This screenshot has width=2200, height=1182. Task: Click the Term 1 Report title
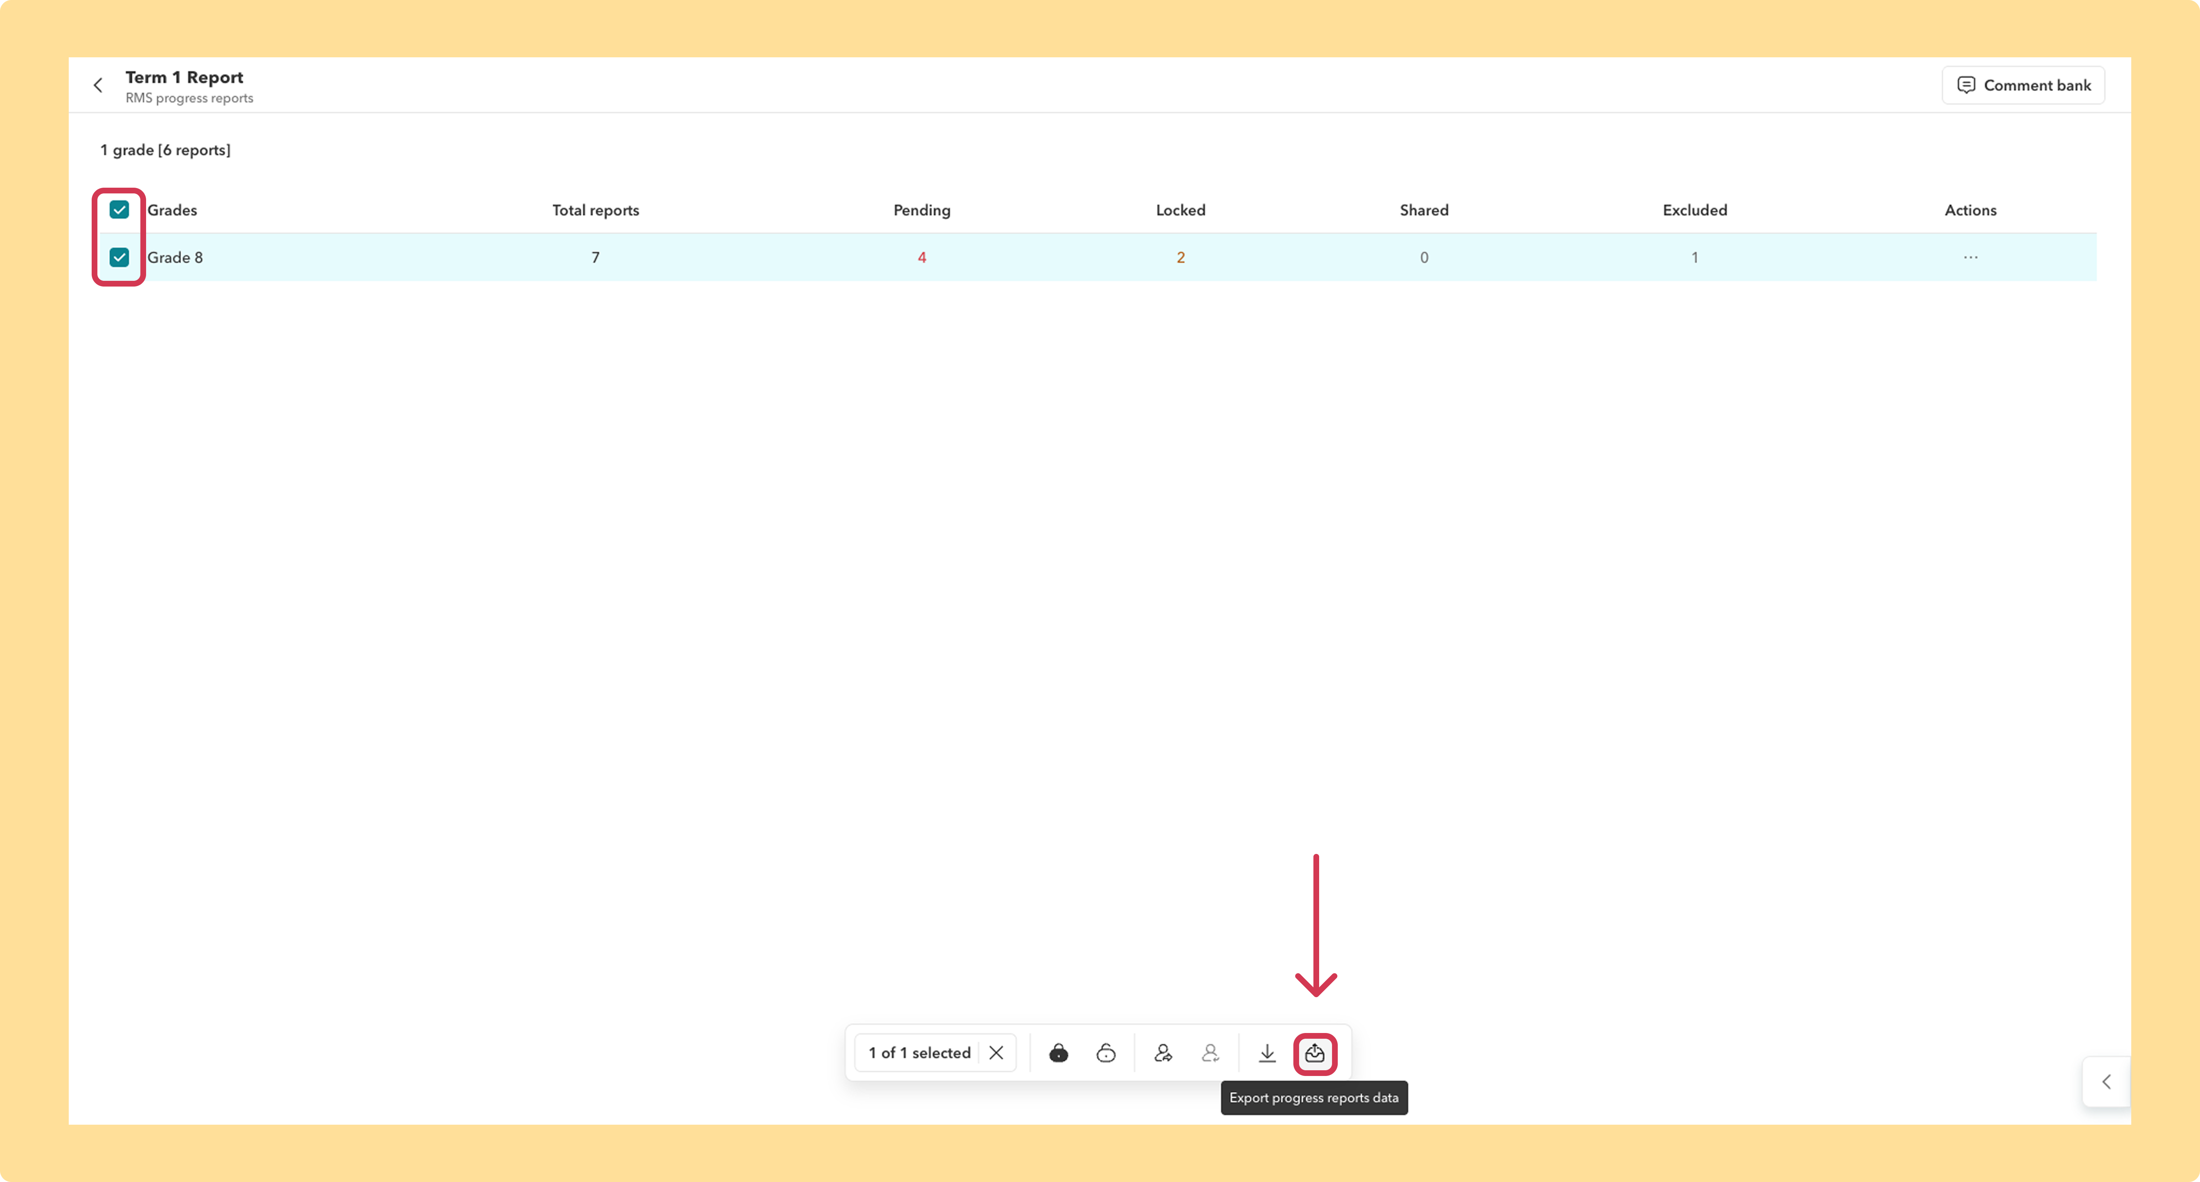tap(184, 77)
